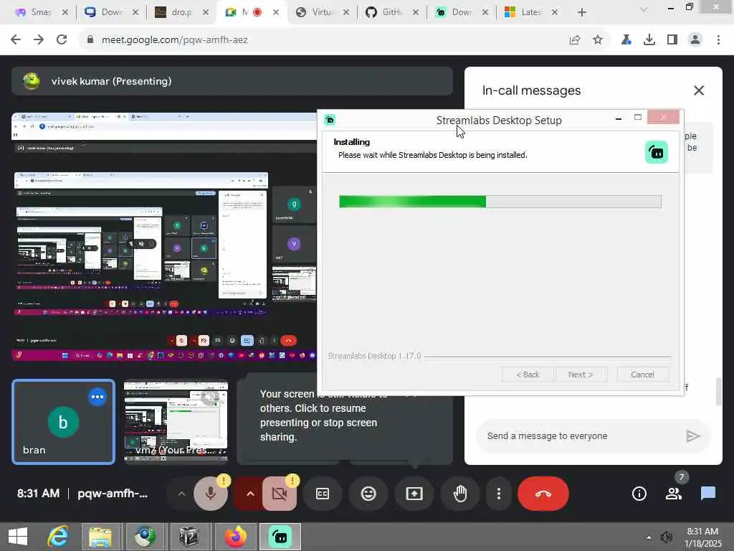
Task: Show hidden system tray icons
Action: pos(649,537)
